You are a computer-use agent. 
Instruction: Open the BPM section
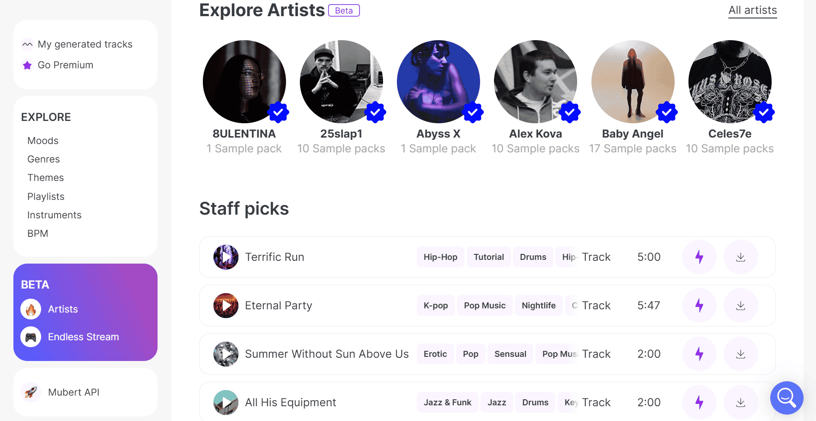point(37,233)
